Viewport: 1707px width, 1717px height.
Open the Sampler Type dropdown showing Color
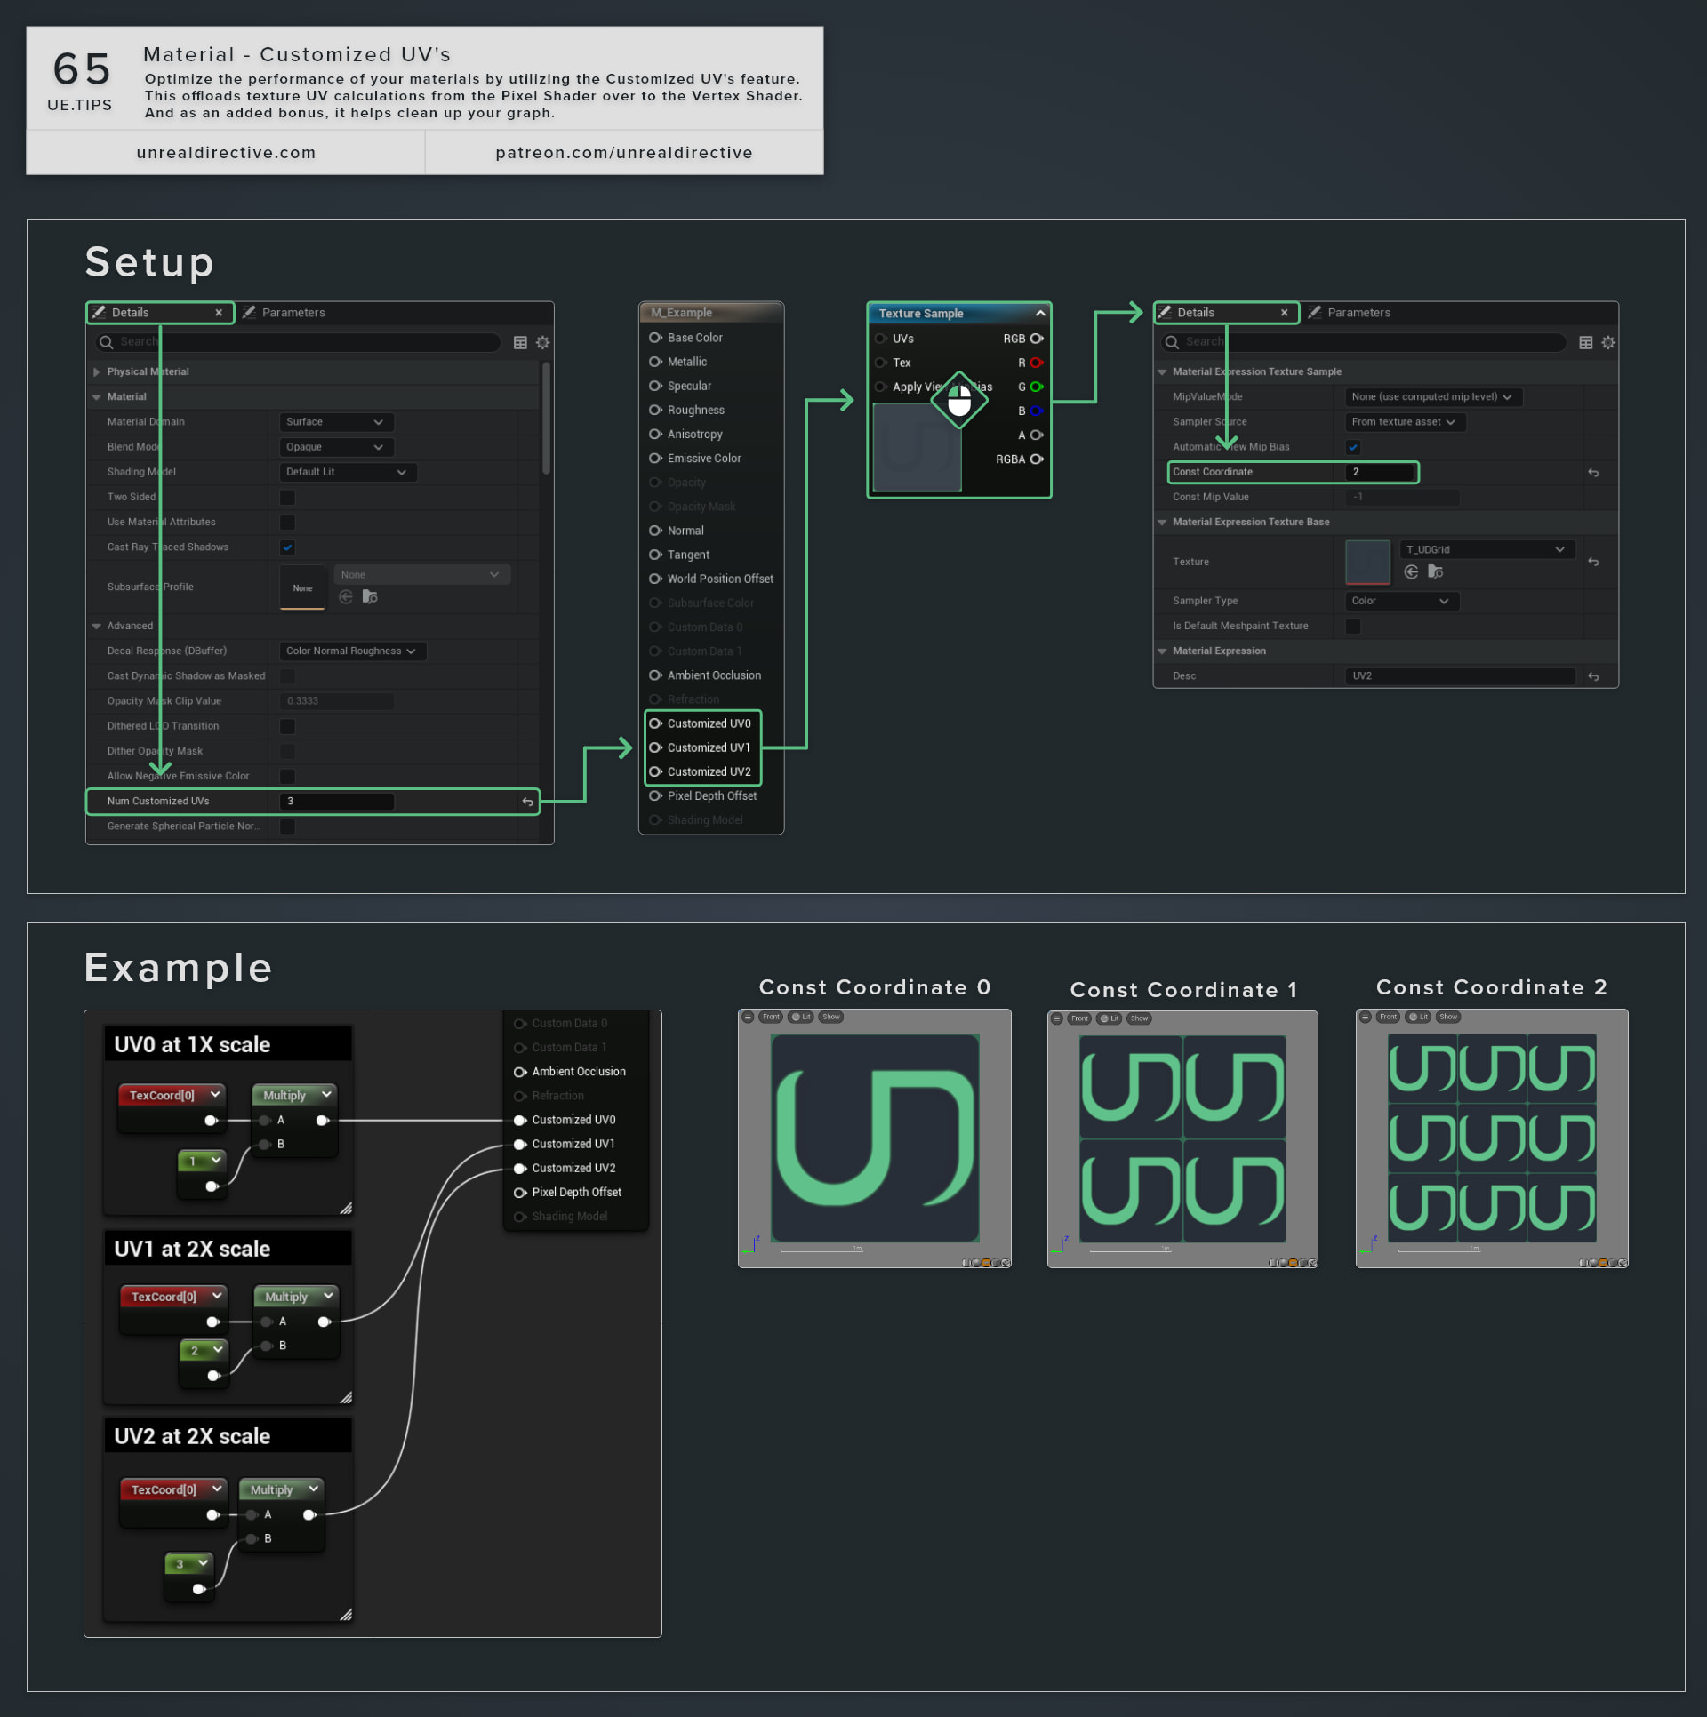coord(1400,601)
